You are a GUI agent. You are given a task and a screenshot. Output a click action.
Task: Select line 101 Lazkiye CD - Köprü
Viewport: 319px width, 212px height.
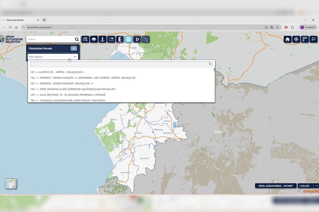tap(57, 72)
